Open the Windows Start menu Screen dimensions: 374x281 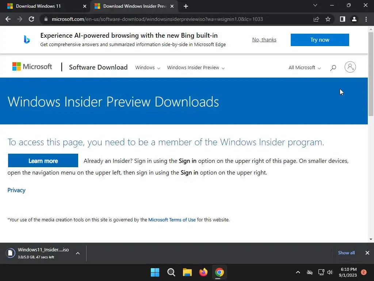click(155, 272)
